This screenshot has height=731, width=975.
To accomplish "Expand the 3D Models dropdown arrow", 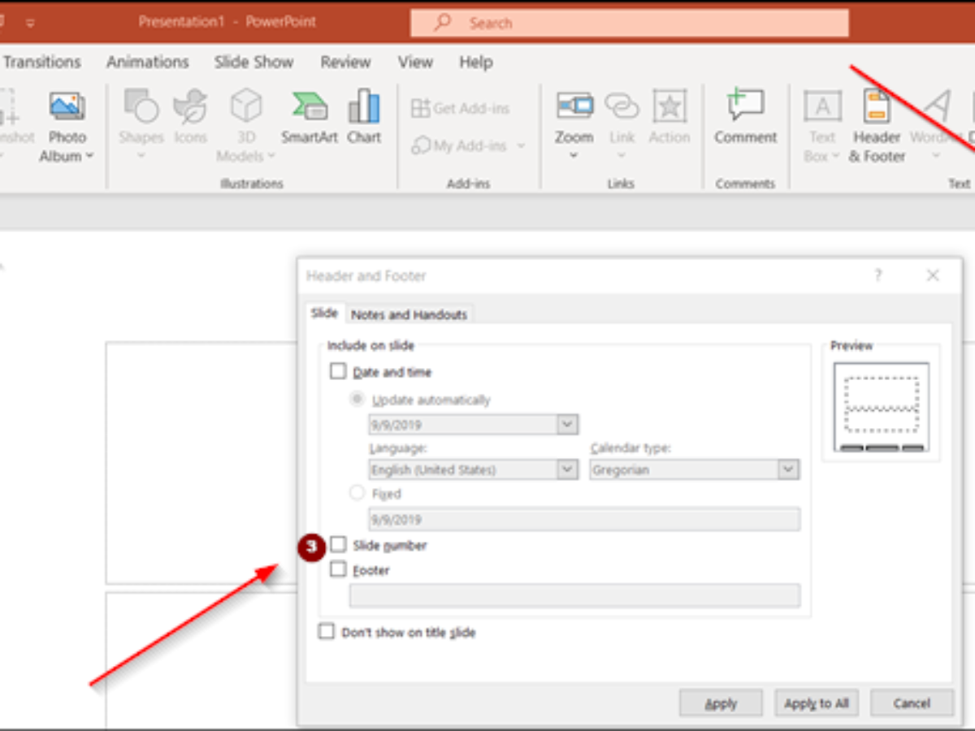I will tap(270, 156).
